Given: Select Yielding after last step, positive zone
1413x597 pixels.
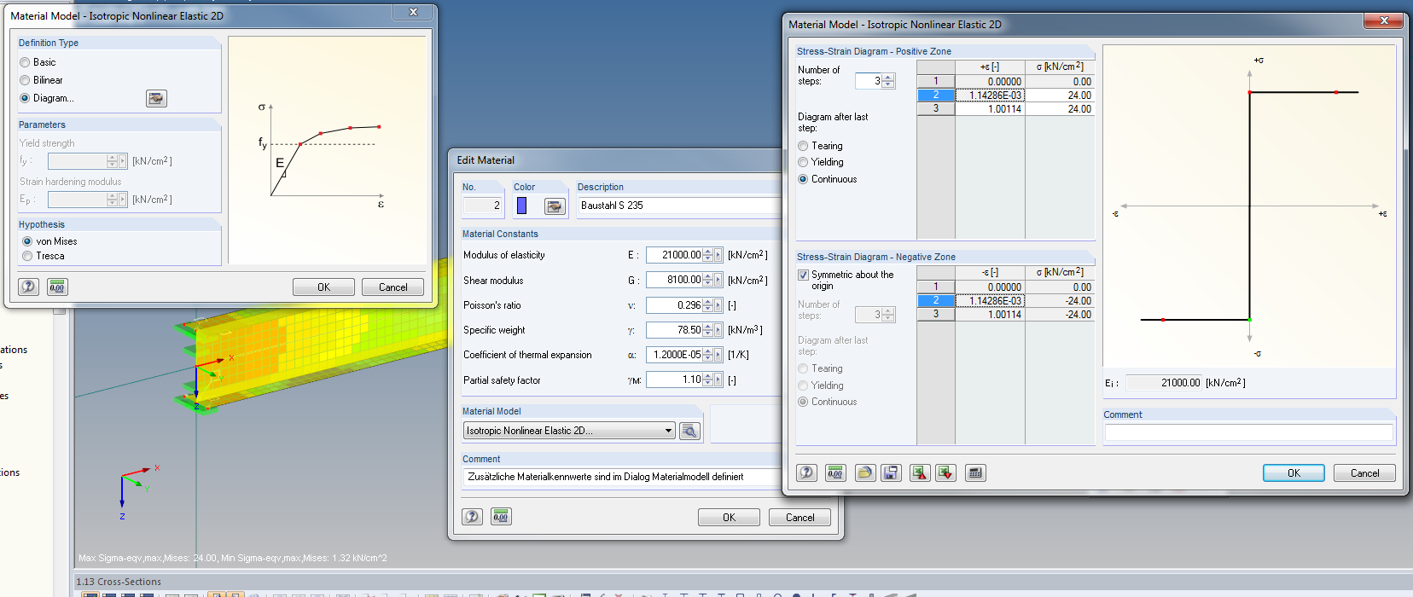Looking at the screenshot, I should pos(803,162).
